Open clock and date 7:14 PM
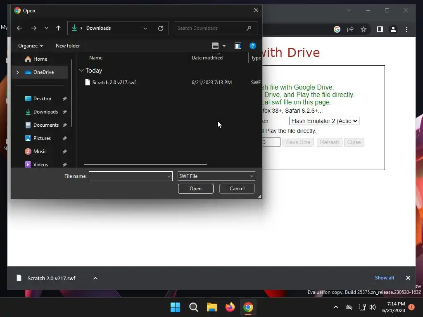This screenshot has height=317, width=423. pyautogui.click(x=394, y=307)
